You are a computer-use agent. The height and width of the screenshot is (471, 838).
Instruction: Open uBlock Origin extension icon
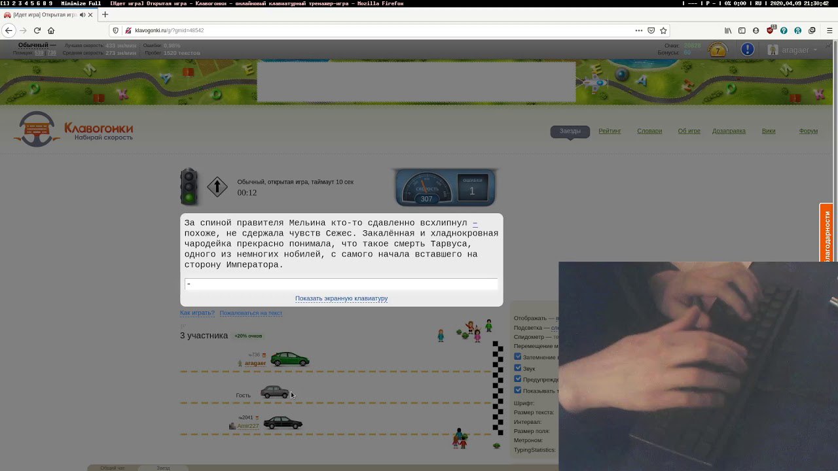(771, 30)
